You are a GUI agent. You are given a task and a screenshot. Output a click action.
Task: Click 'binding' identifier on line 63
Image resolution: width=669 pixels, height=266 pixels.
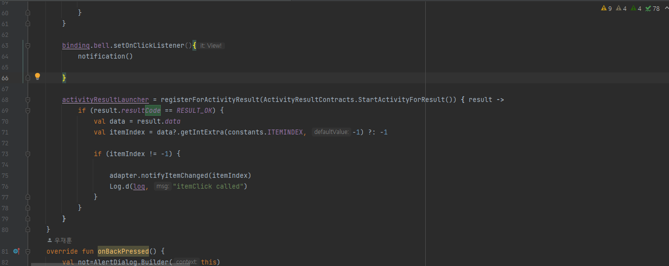click(x=76, y=45)
